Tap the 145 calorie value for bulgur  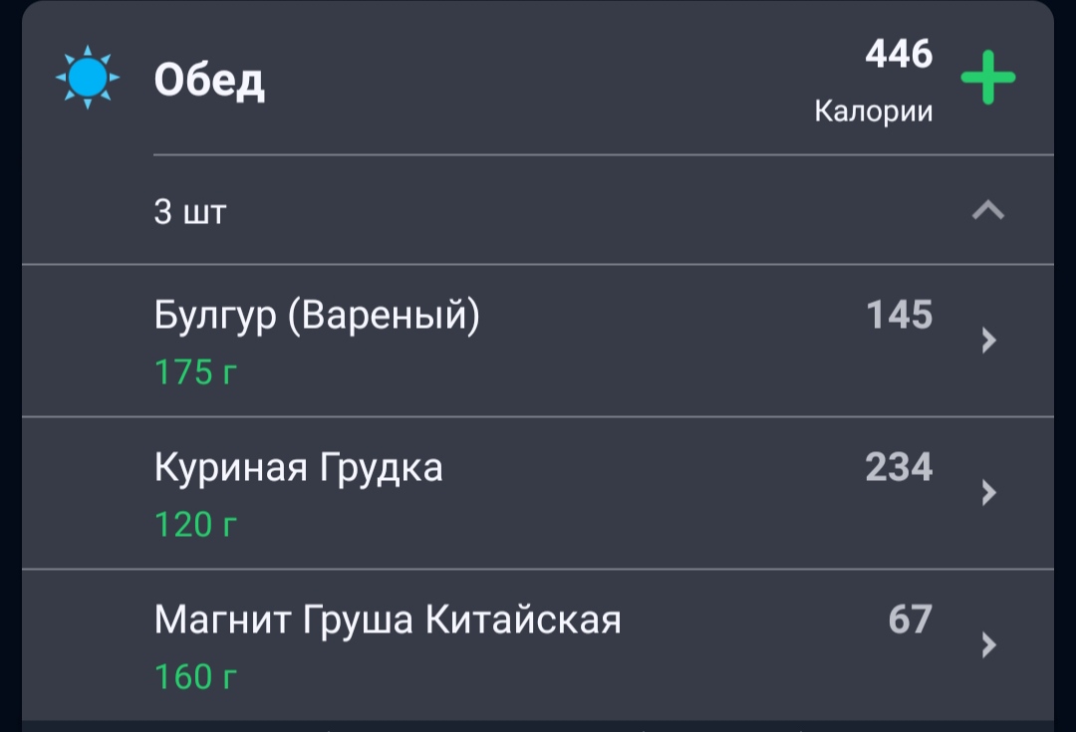[x=900, y=315]
